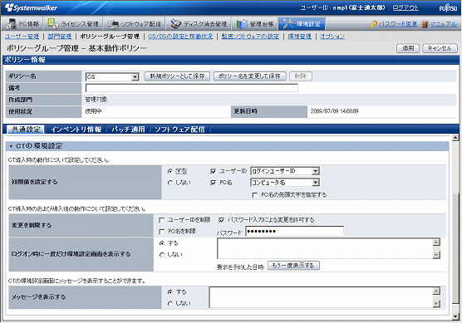This screenshot has height=323, width=462.
Task: Click message text area scroll up arrow
Action: point(436,291)
